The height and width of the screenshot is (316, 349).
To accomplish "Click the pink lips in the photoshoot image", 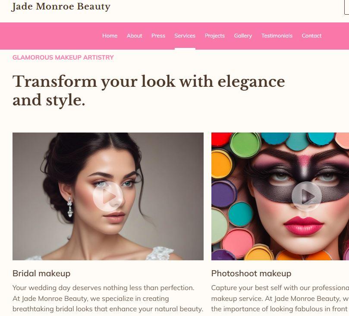I will coord(303,226).
